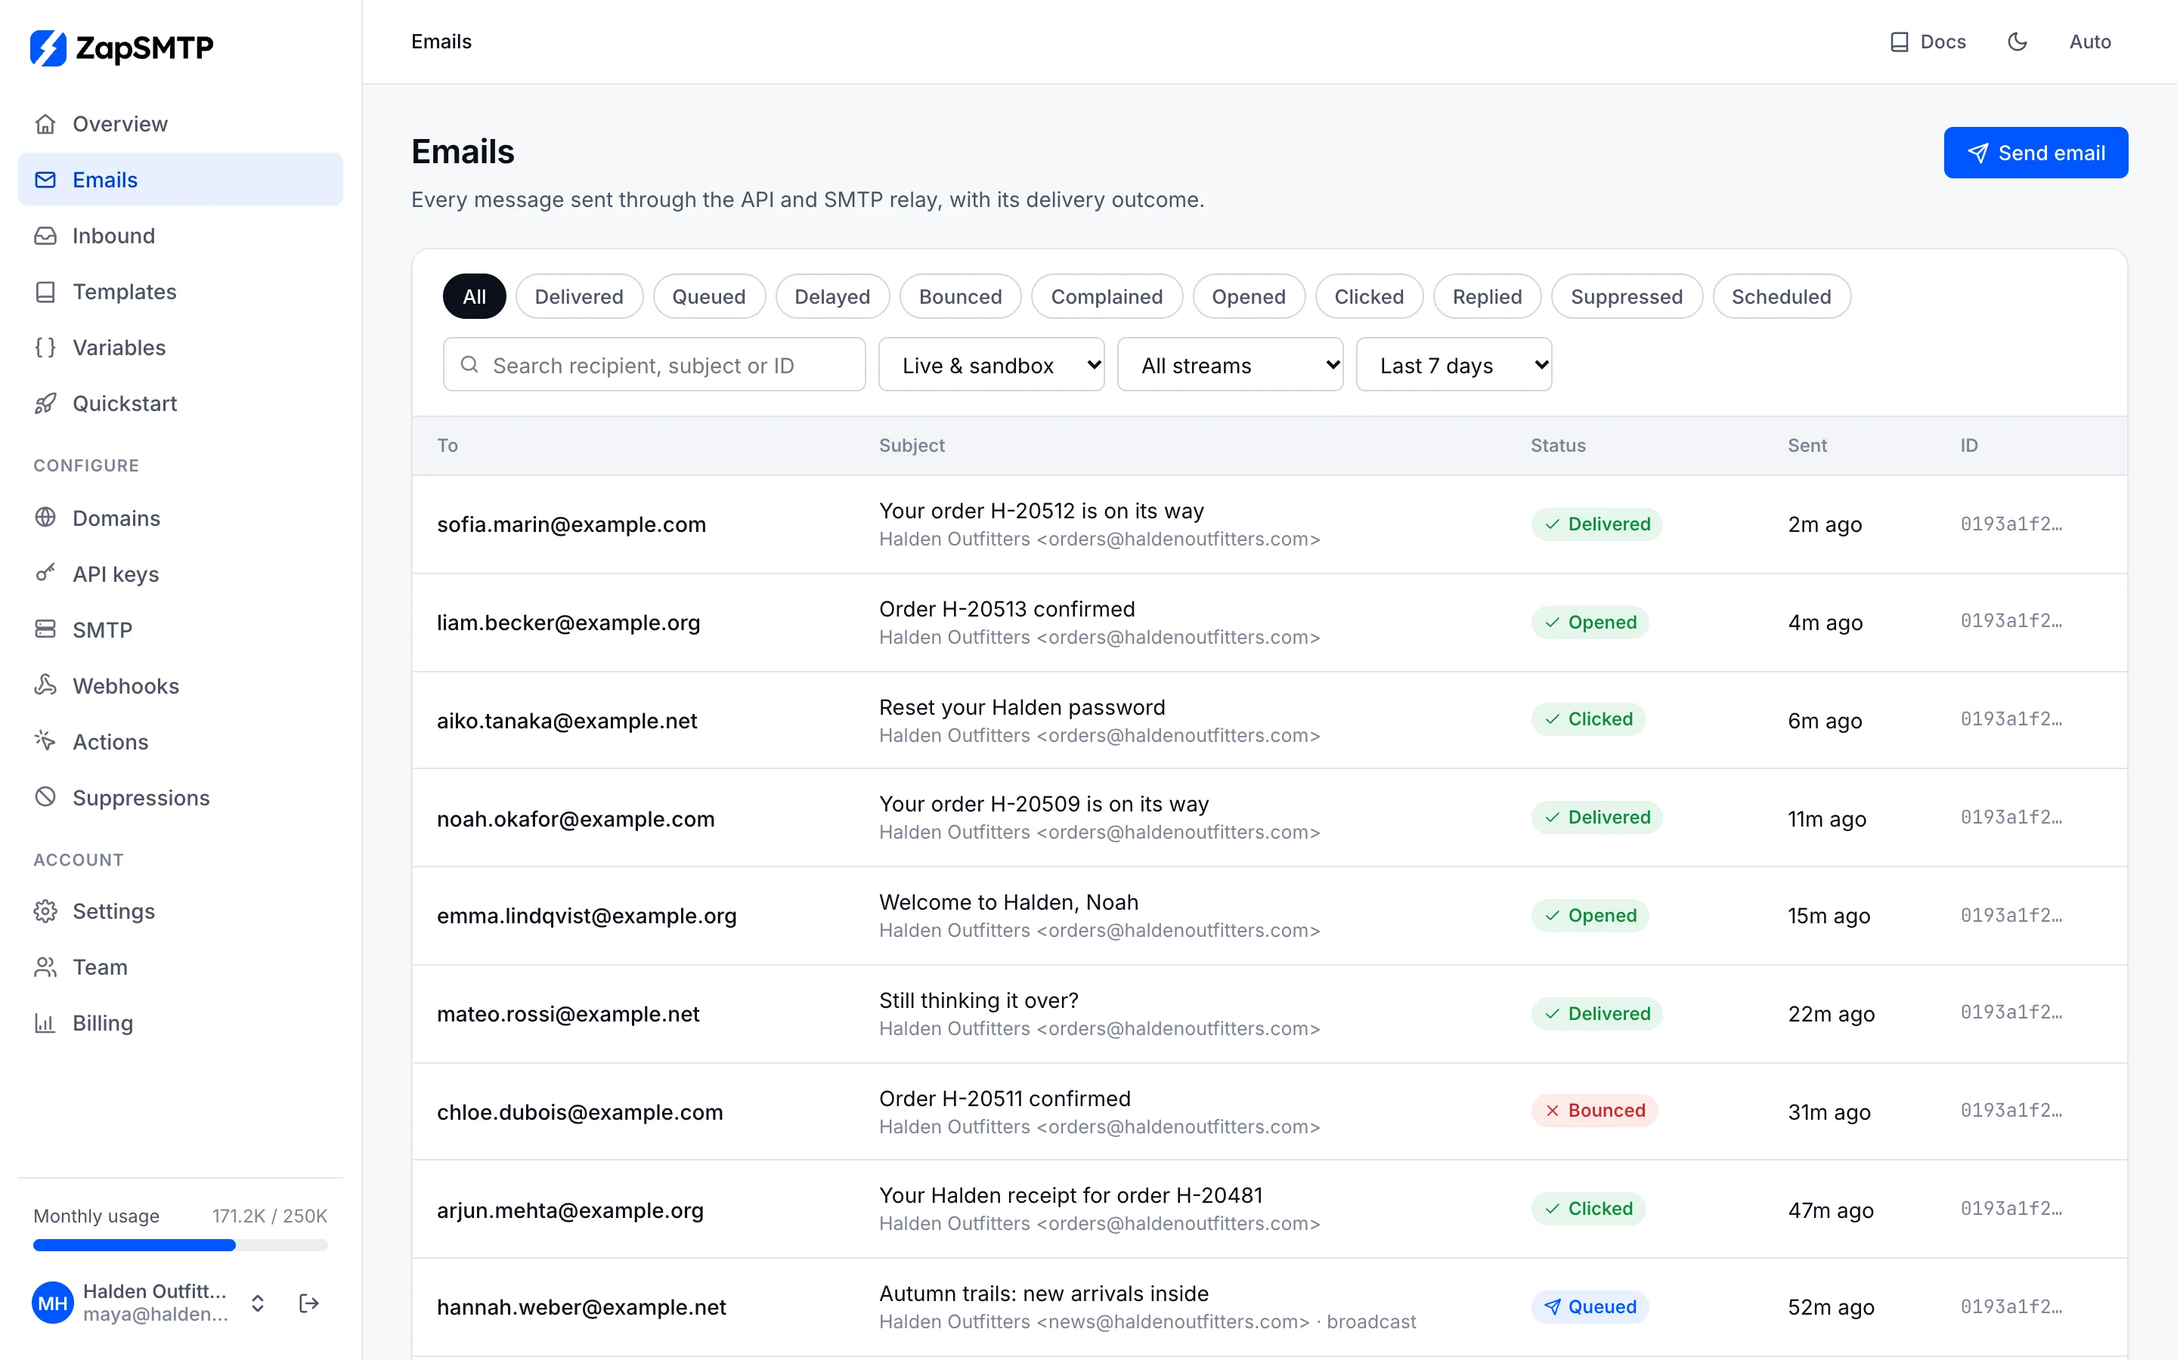Show Suppressed emails filter
This screenshot has height=1360, width=2177.
pyautogui.click(x=1627, y=296)
